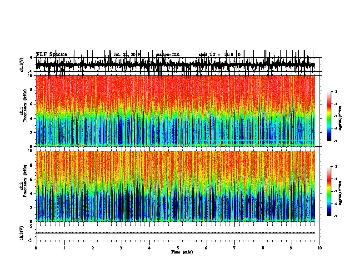The height and width of the screenshot is (278, 360).
Task: Click the -3 label on ch.1 color bar
Action: 335,91
